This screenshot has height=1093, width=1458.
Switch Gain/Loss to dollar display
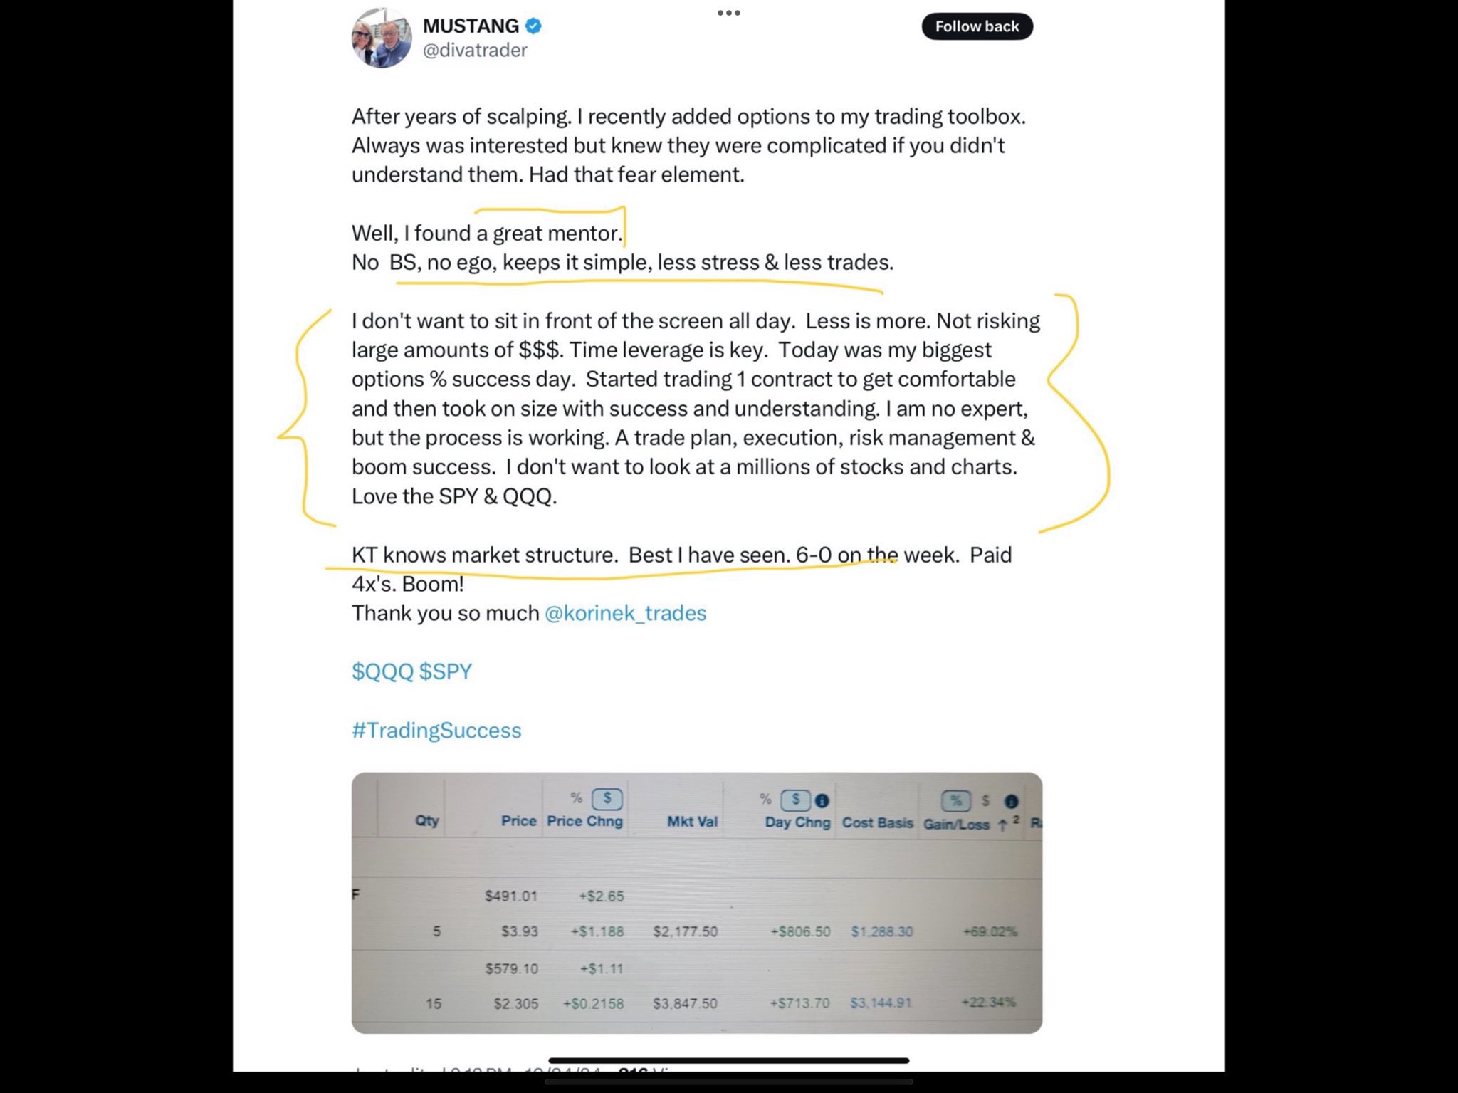pyautogui.click(x=985, y=800)
